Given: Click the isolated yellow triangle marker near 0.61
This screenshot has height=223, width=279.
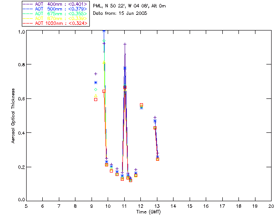Looking at the screenshot, I should (95, 96).
